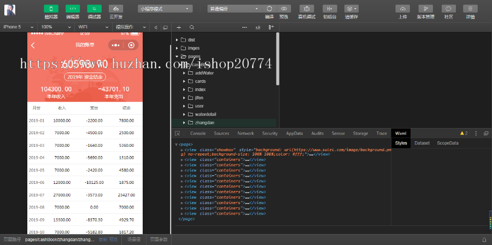Click the Editor (编辑器) toolbar icon
The height and width of the screenshot is (245, 492).
[73, 9]
